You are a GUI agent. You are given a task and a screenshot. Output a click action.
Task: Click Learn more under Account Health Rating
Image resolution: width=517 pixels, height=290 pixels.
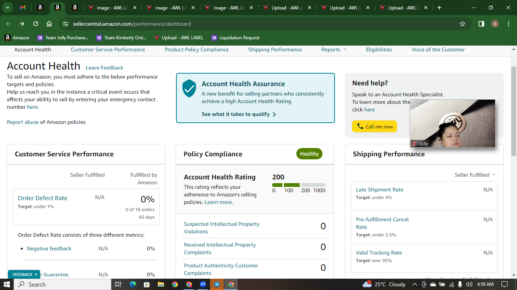click(218, 202)
